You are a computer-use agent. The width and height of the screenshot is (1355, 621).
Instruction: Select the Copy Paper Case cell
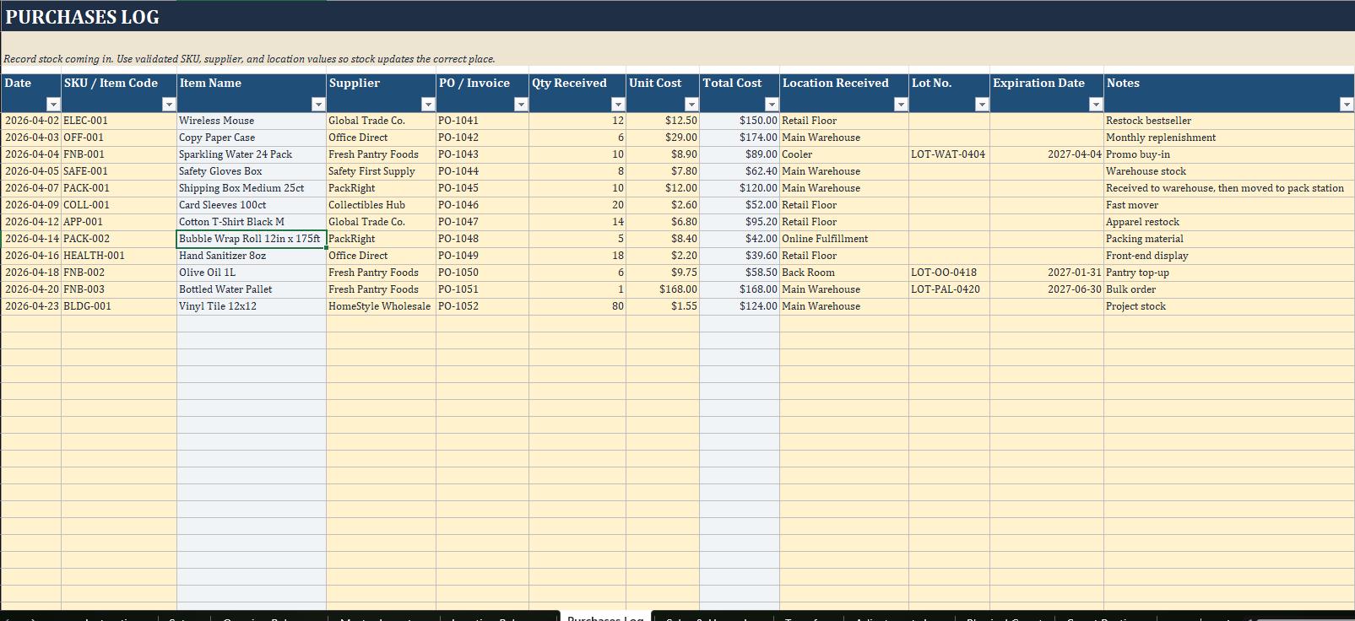[252, 138]
